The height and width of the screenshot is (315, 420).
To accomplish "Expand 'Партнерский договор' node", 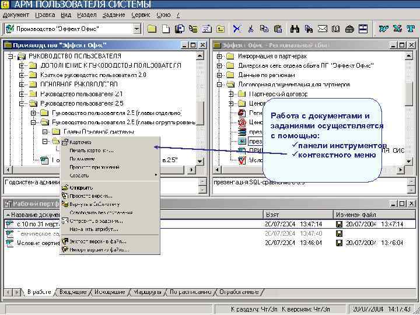I will click(x=231, y=94).
